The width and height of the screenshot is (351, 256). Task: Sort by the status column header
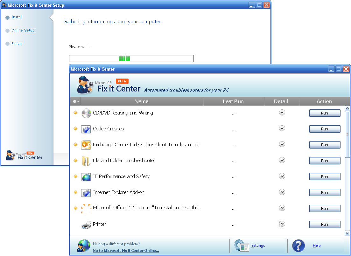(x=75, y=101)
